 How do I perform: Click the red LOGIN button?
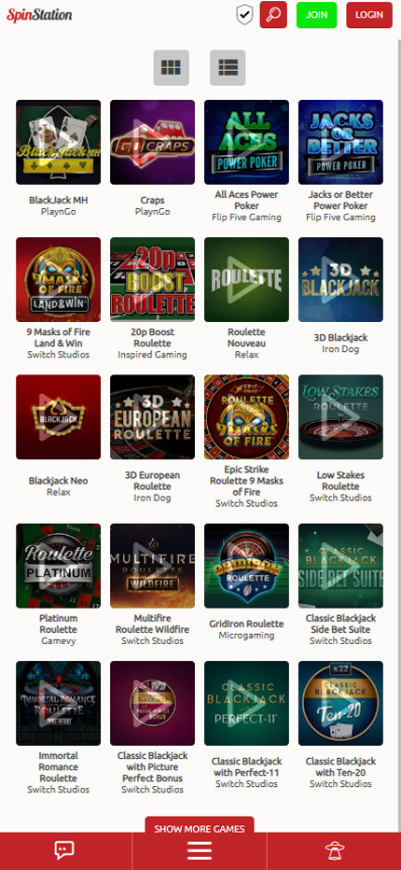pyautogui.click(x=369, y=15)
